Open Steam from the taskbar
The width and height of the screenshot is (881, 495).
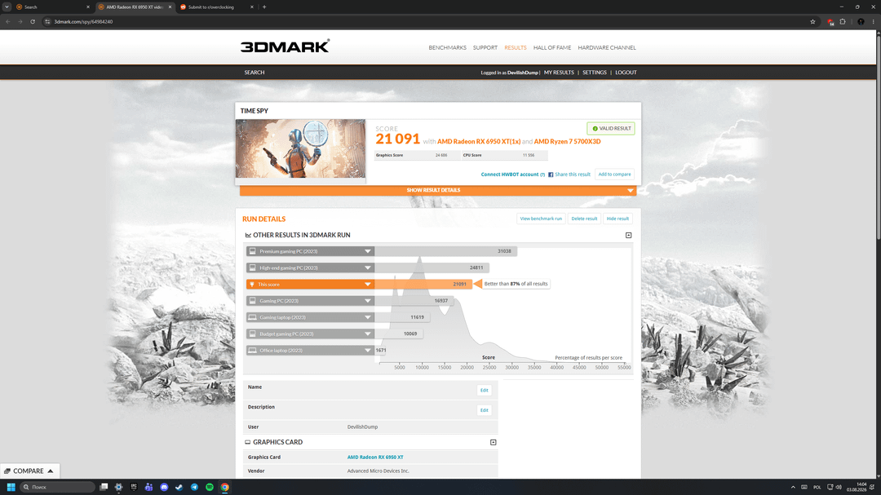click(179, 487)
